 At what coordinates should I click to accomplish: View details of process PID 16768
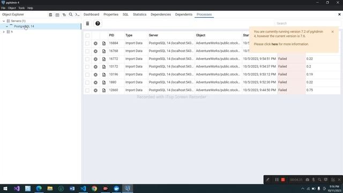pos(104,51)
